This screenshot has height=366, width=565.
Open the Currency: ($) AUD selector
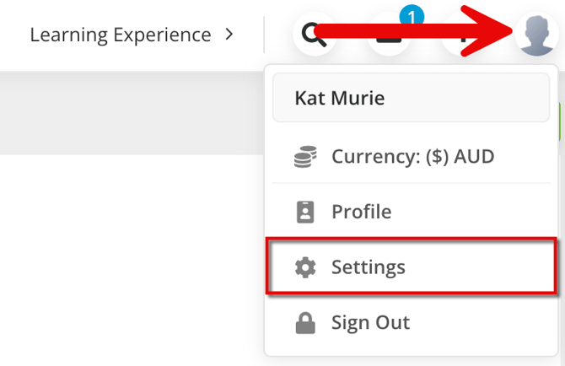tap(412, 157)
